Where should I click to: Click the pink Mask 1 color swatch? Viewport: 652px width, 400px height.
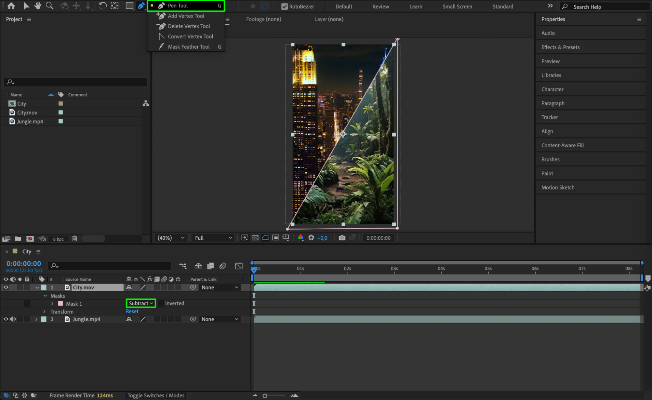click(60, 304)
